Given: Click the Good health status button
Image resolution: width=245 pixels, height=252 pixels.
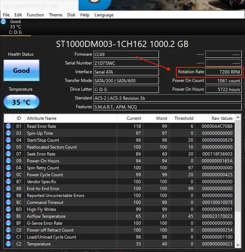Looking at the screenshot, I should 21,71.
